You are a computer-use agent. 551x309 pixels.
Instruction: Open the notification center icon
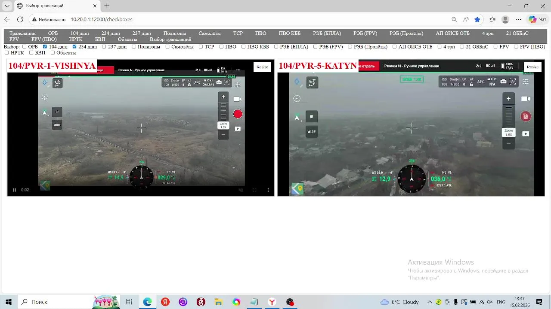[539, 302]
